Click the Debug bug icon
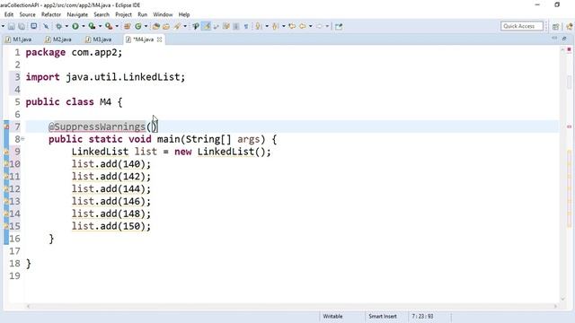 click(58, 26)
